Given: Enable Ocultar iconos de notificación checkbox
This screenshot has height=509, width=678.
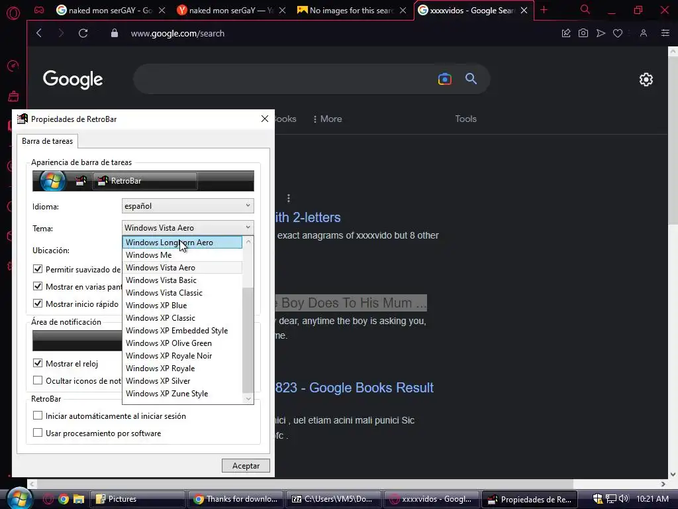Looking at the screenshot, I should (x=38, y=380).
